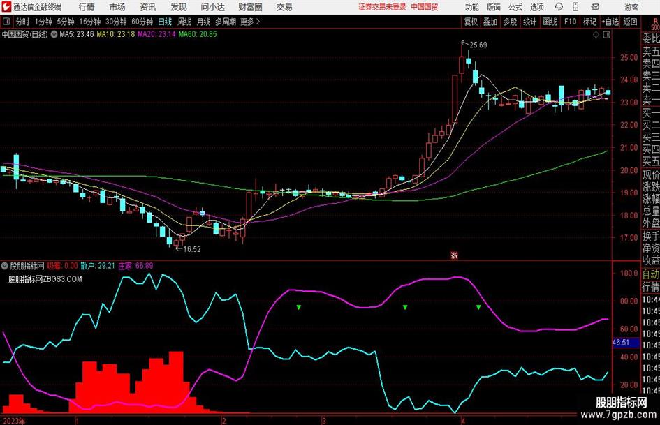Viewport: 660px width, 425px height.
Task: Open the 问小达 menu
Action: [212, 7]
